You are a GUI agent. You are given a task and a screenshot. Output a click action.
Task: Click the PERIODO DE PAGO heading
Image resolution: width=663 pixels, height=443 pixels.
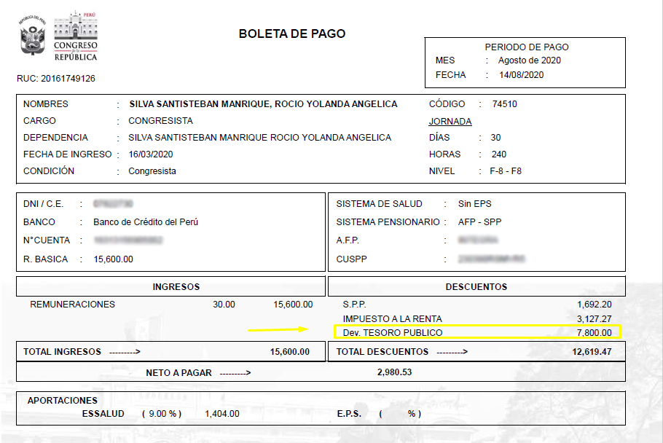click(x=527, y=47)
